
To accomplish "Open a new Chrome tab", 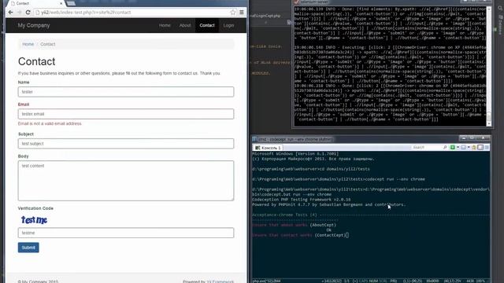I will click(71, 3).
